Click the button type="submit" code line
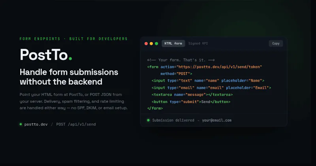 (191, 102)
